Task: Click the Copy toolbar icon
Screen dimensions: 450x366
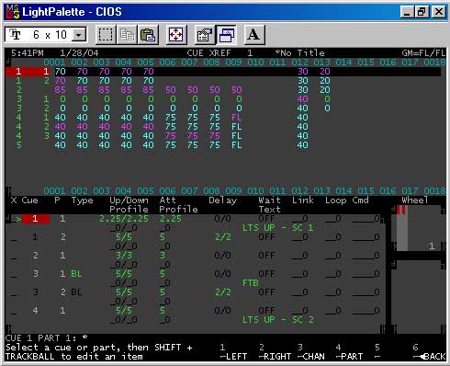Action: (127, 35)
